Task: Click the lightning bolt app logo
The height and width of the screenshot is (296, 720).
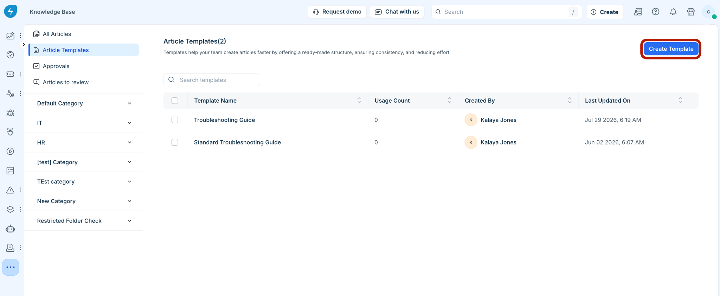Action: coord(11,11)
